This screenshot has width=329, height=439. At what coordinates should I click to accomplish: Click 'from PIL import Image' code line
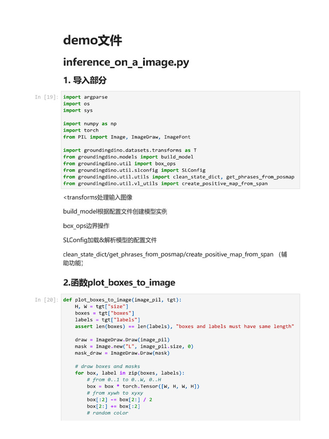126,137
